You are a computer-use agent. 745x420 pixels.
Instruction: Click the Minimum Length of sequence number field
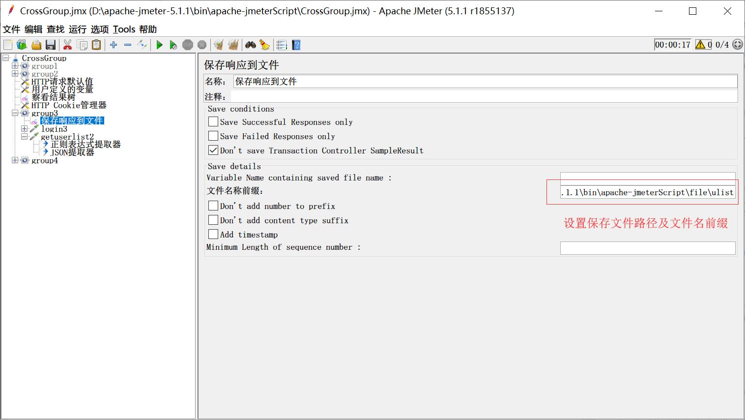point(647,248)
